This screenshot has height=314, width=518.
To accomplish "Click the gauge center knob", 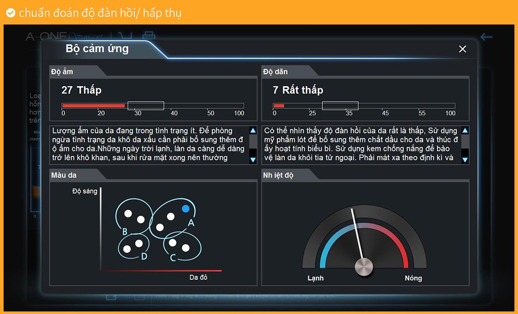I will click(x=364, y=267).
